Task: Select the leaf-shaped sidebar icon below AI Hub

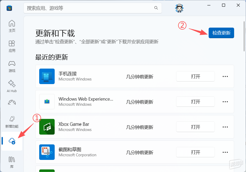Action: [x=12, y=103]
